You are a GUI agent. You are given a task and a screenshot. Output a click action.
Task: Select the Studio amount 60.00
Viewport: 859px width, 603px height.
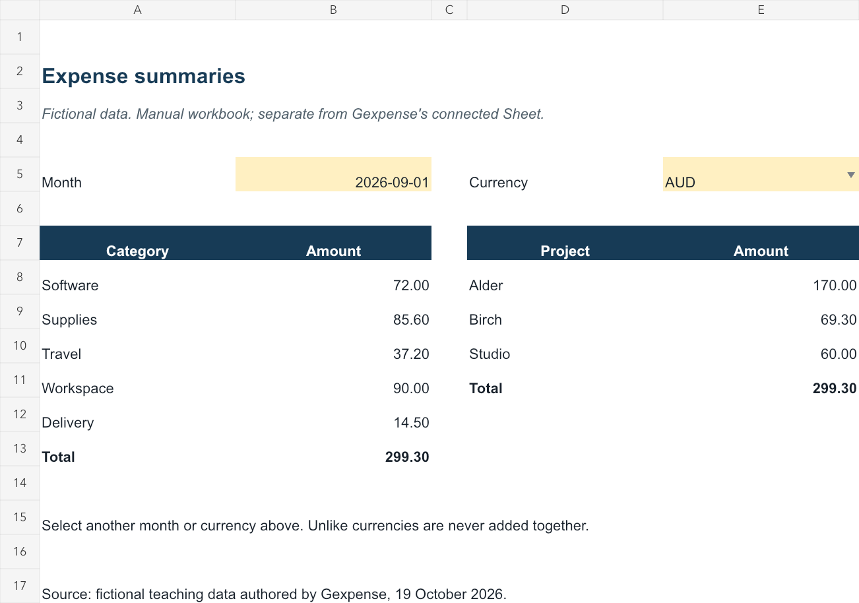[761, 346]
